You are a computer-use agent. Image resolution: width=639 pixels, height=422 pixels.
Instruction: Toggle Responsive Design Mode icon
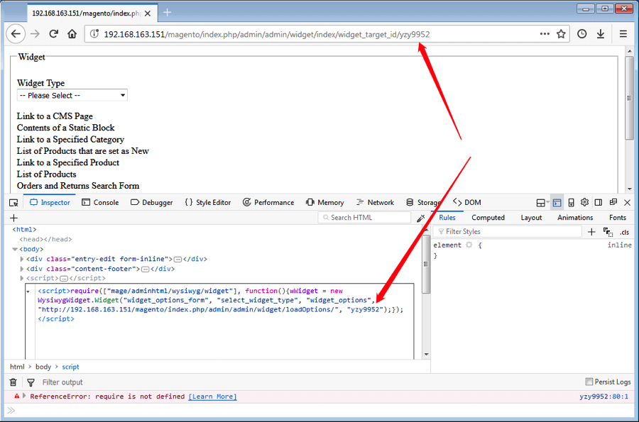tap(571, 202)
